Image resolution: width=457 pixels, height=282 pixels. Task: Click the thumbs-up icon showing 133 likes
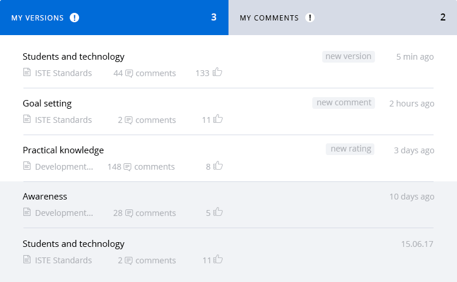pos(217,72)
